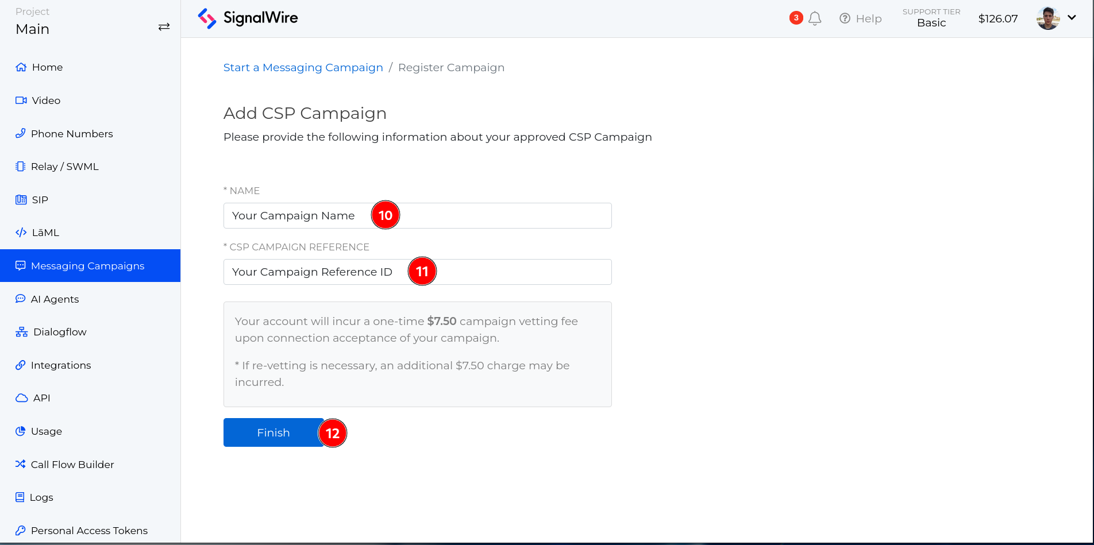This screenshot has height=545, width=1094.
Task: Open the Start a Messaging Campaign breadcrumb link
Action: 303,67
